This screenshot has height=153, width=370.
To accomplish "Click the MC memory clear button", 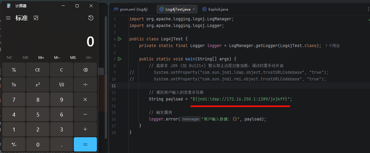I will click(10, 57).
